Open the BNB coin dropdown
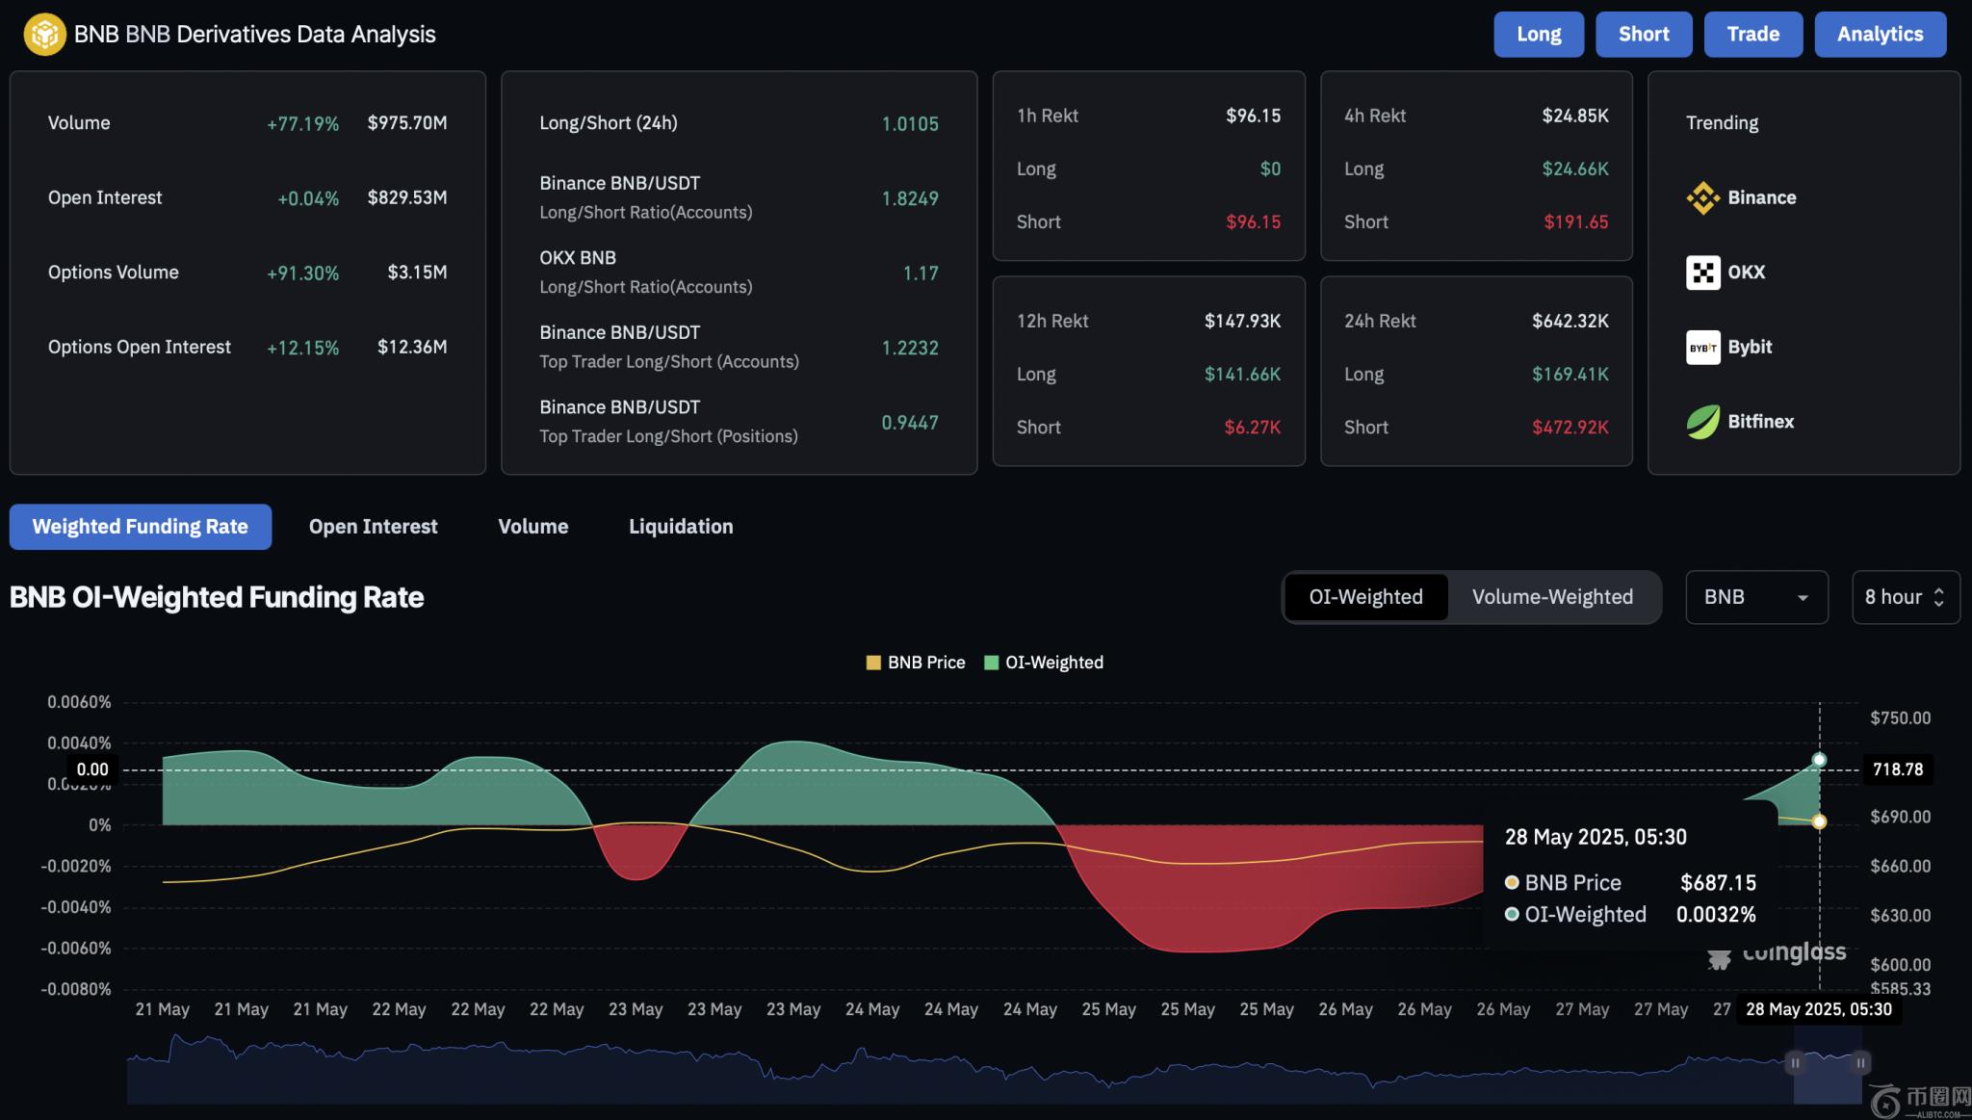Viewport: 1972px width, 1120px height. (x=1756, y=597)
